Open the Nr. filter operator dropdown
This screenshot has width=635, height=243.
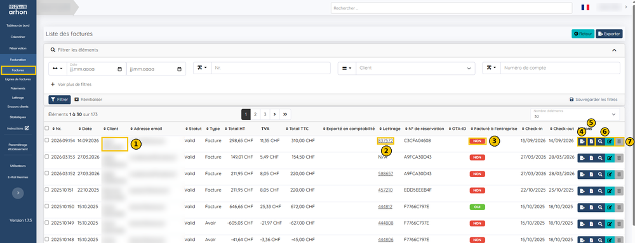[203, 69]
